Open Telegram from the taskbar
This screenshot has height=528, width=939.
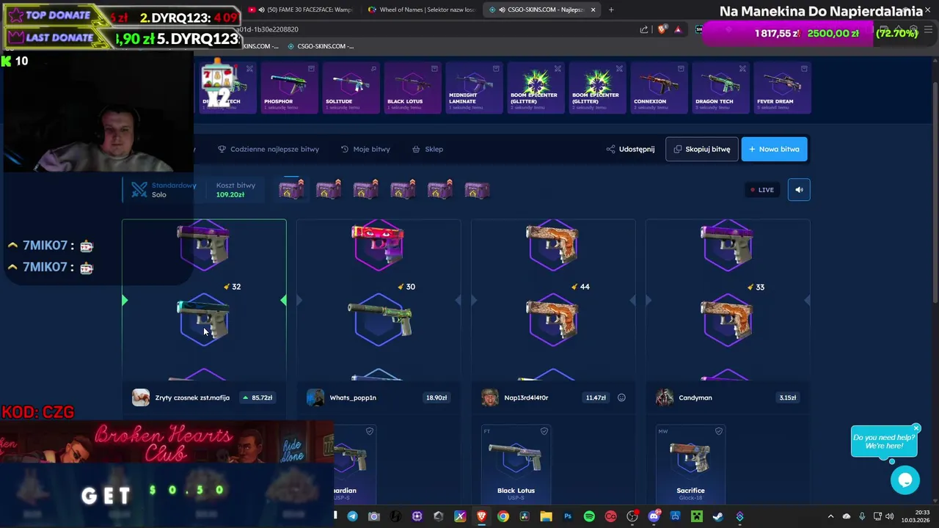[x=353, y=516]
